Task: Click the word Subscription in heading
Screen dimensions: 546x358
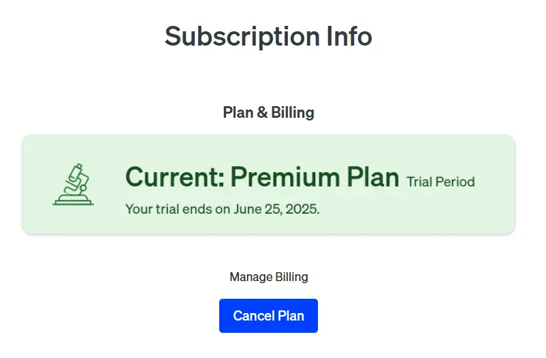Action: 242,37
